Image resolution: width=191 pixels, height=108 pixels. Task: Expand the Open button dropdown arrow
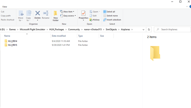coord(100,12)
